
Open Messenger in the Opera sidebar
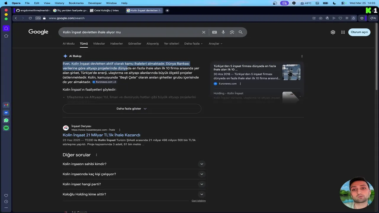point(6,113)
